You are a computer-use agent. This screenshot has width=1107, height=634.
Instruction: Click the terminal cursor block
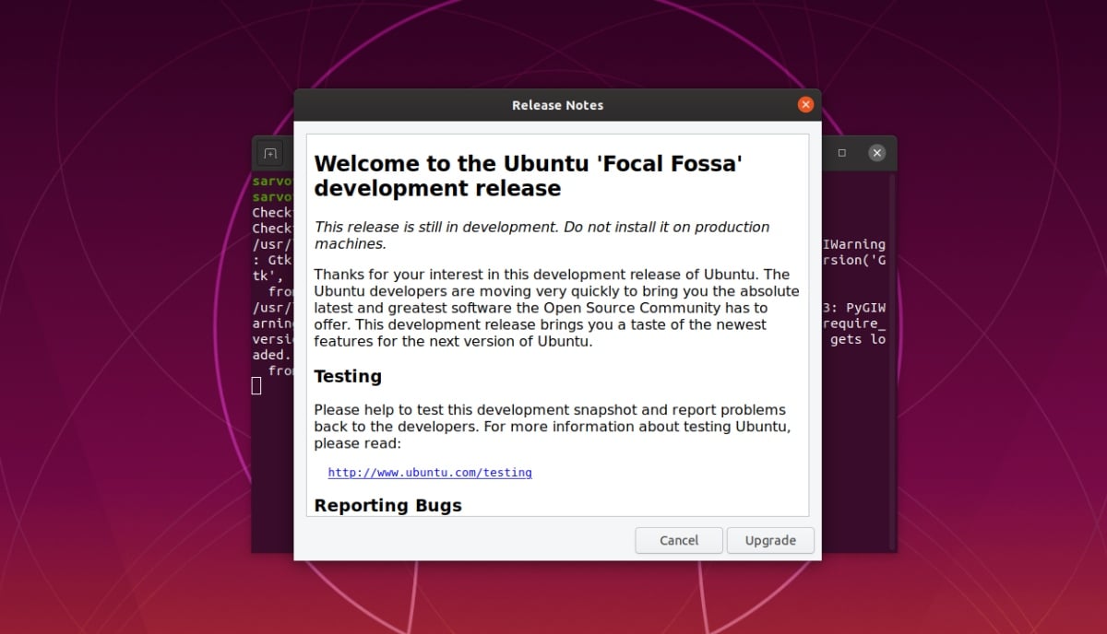pyautogui.click(x=256, y=385)
